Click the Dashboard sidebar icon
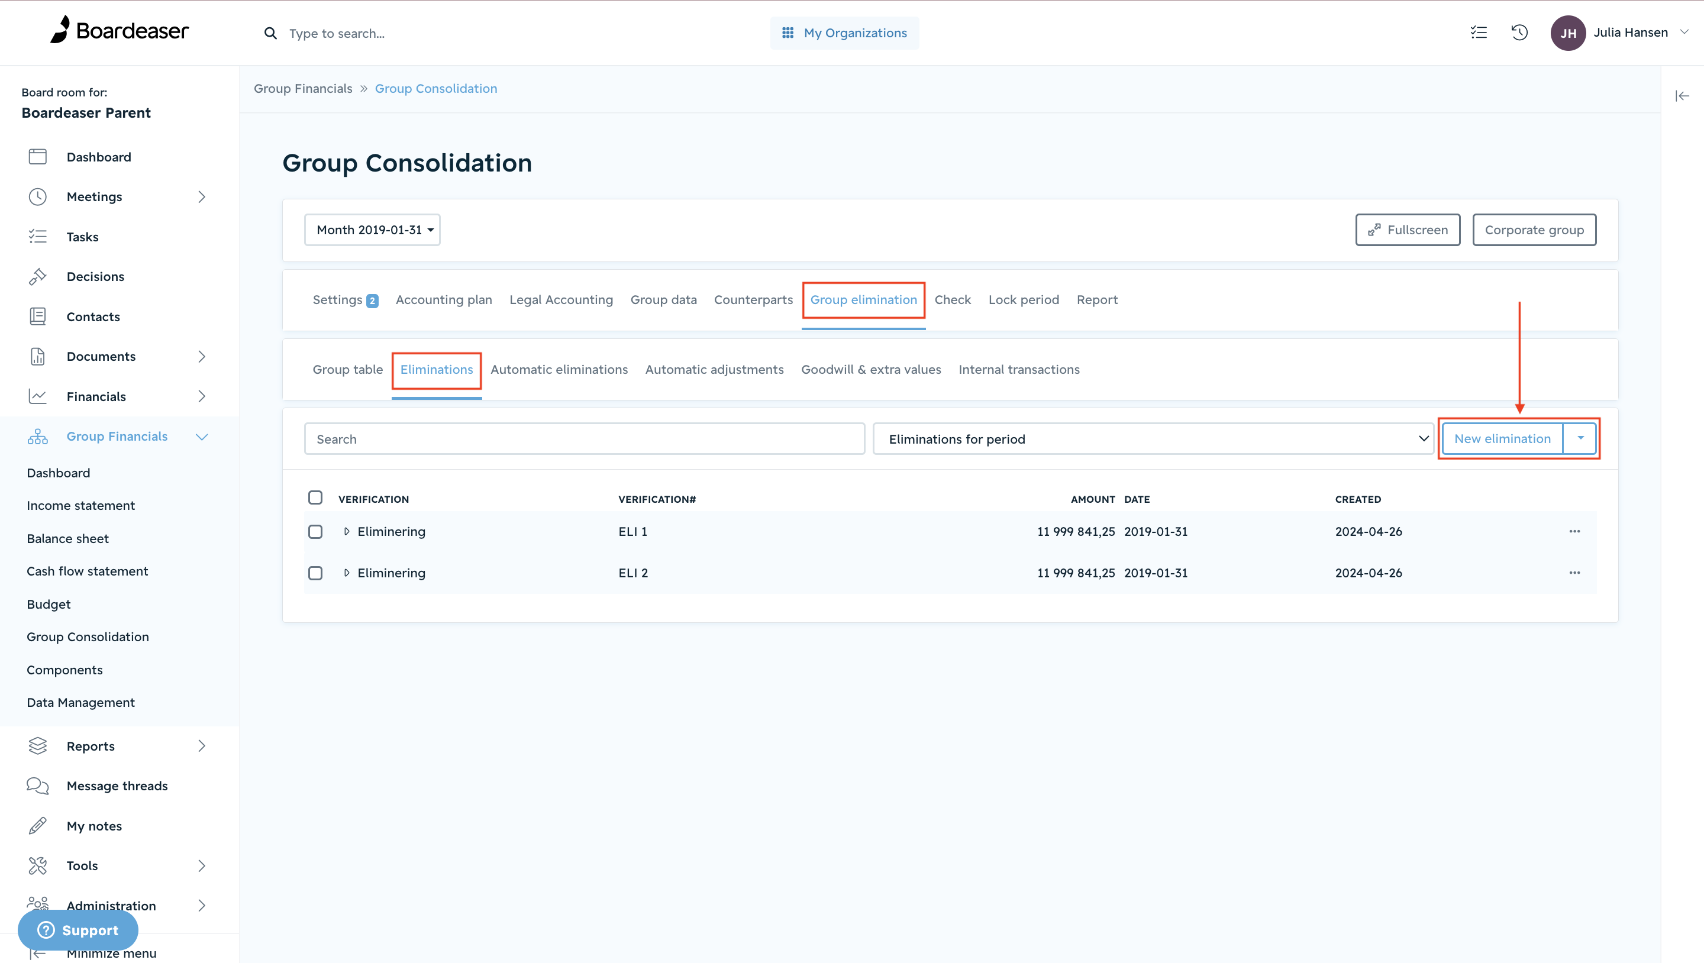This screenshot has height=963, width=1704. [x=38, y=157]
